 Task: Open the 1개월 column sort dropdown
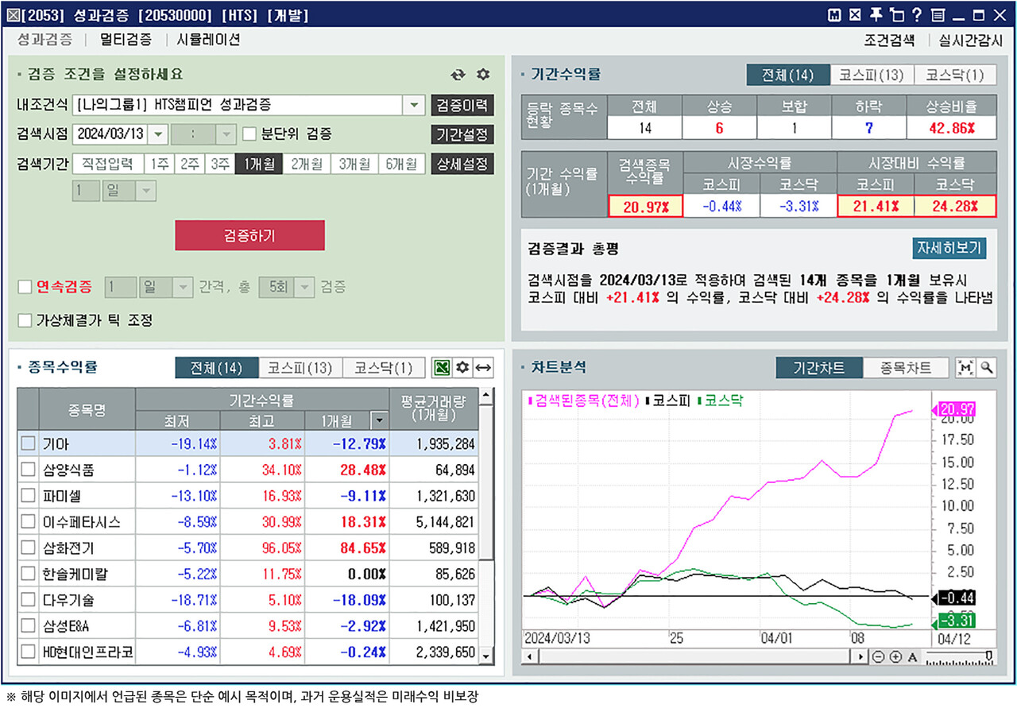[x=379, y=420]
